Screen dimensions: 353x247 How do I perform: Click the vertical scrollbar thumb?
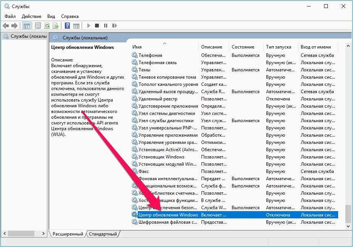[x=348, y=213]
